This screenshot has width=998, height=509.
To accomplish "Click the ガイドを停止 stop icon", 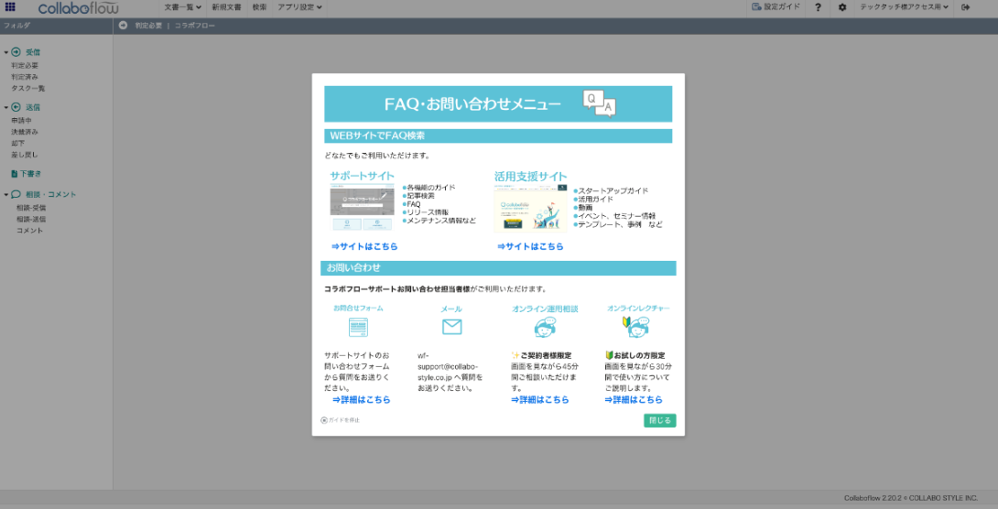I will pyautogui.click(x=324, y=420).
